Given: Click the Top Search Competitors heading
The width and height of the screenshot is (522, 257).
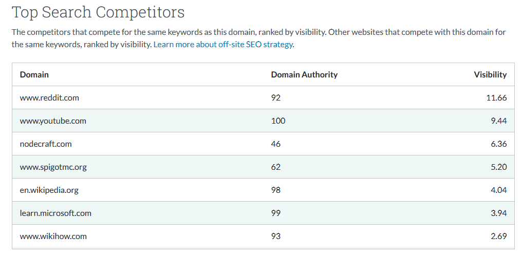Looking at the screenshot, I should pos(98,12).
